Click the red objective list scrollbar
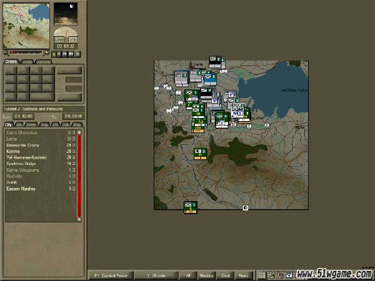 tap(79, 175)
